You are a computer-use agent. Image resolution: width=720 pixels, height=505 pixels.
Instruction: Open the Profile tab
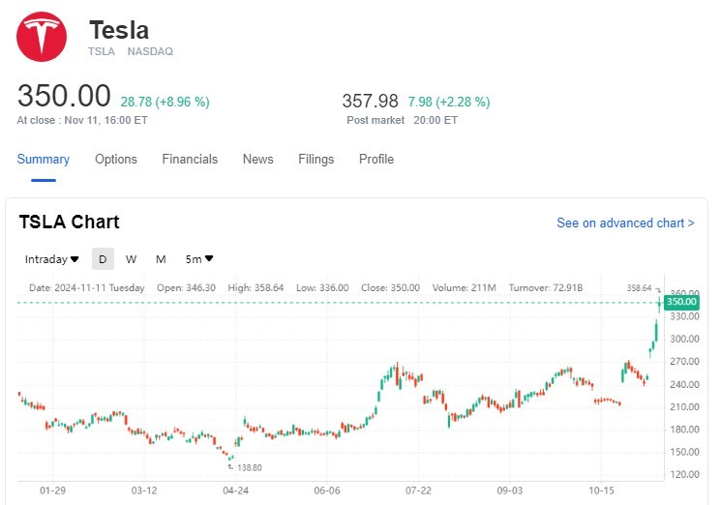coord(376,160)
